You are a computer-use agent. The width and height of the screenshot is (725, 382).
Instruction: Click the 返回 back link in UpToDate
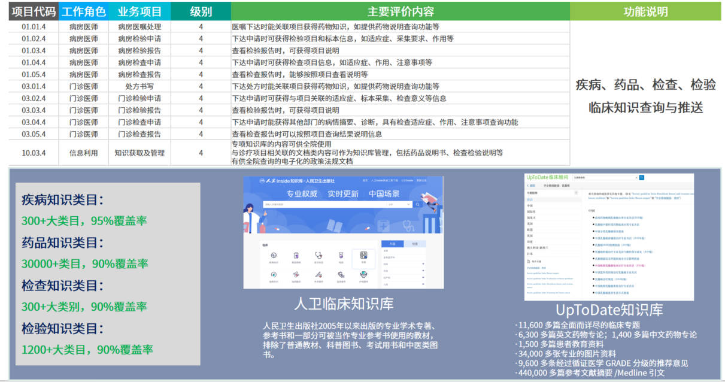[531, 186]
